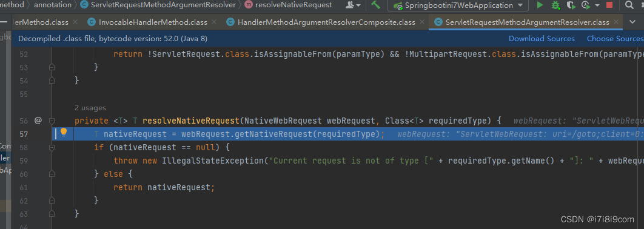Viewport: 644px width, 229px height.
Task: Run the application with green play icon
Action: coord(540,5)
